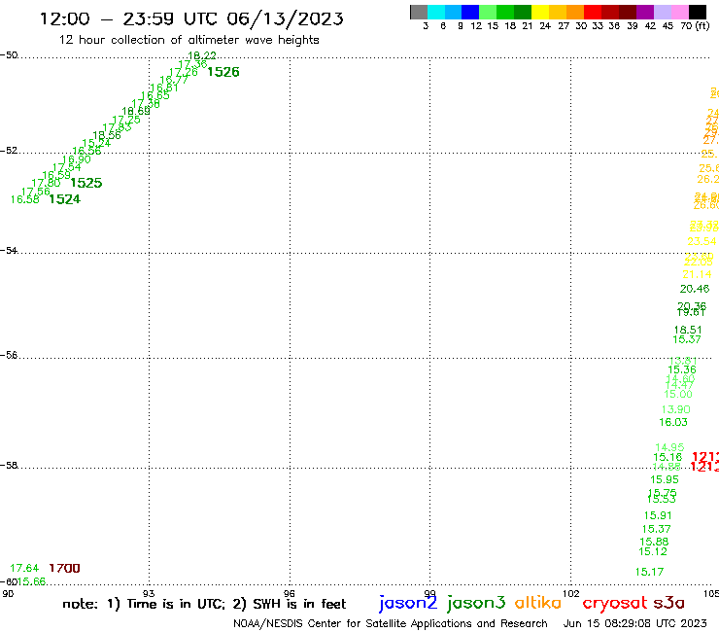Select the longitude axis label 99
Viewport: 719px width, 632px height.
pyautogui.click(x=430, y=594)
